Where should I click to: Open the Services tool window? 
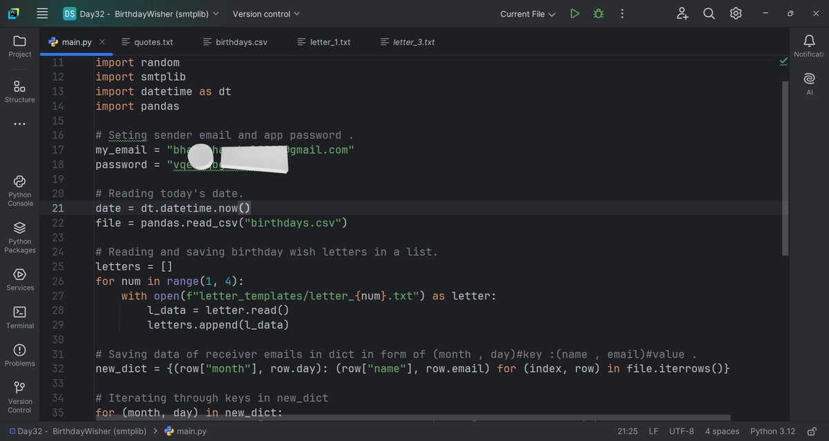coord(19,279)
